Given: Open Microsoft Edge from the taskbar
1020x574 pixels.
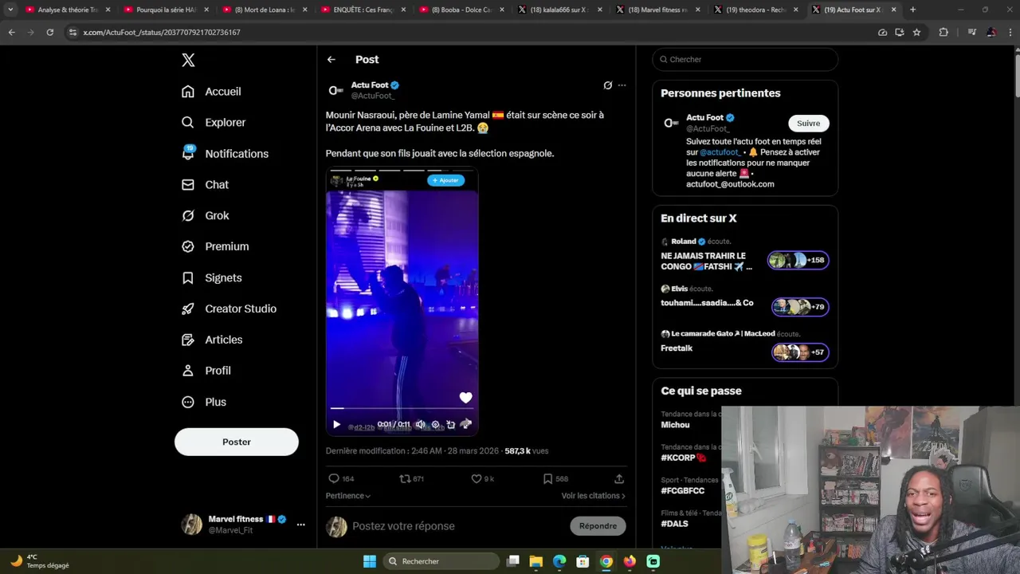Looking at the screenshot, I should tap(559, 561).
